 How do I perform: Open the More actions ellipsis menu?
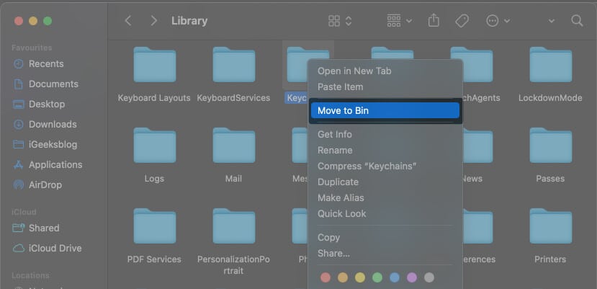pos(493,21)
